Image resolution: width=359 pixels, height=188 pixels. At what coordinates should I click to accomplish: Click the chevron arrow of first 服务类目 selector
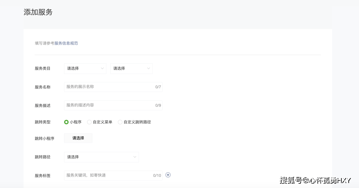(x=102, y=69)
